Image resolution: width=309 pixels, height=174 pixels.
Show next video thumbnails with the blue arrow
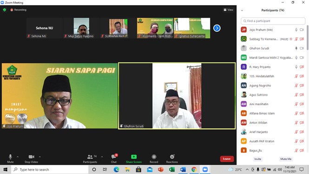217,28
